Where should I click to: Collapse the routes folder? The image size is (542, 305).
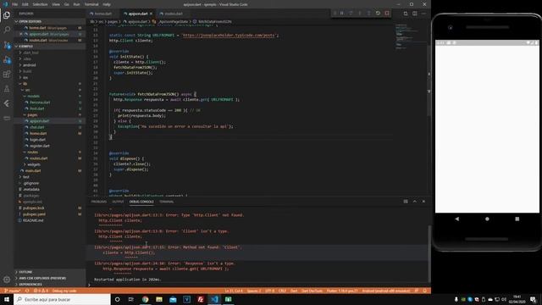pos(33,152)
